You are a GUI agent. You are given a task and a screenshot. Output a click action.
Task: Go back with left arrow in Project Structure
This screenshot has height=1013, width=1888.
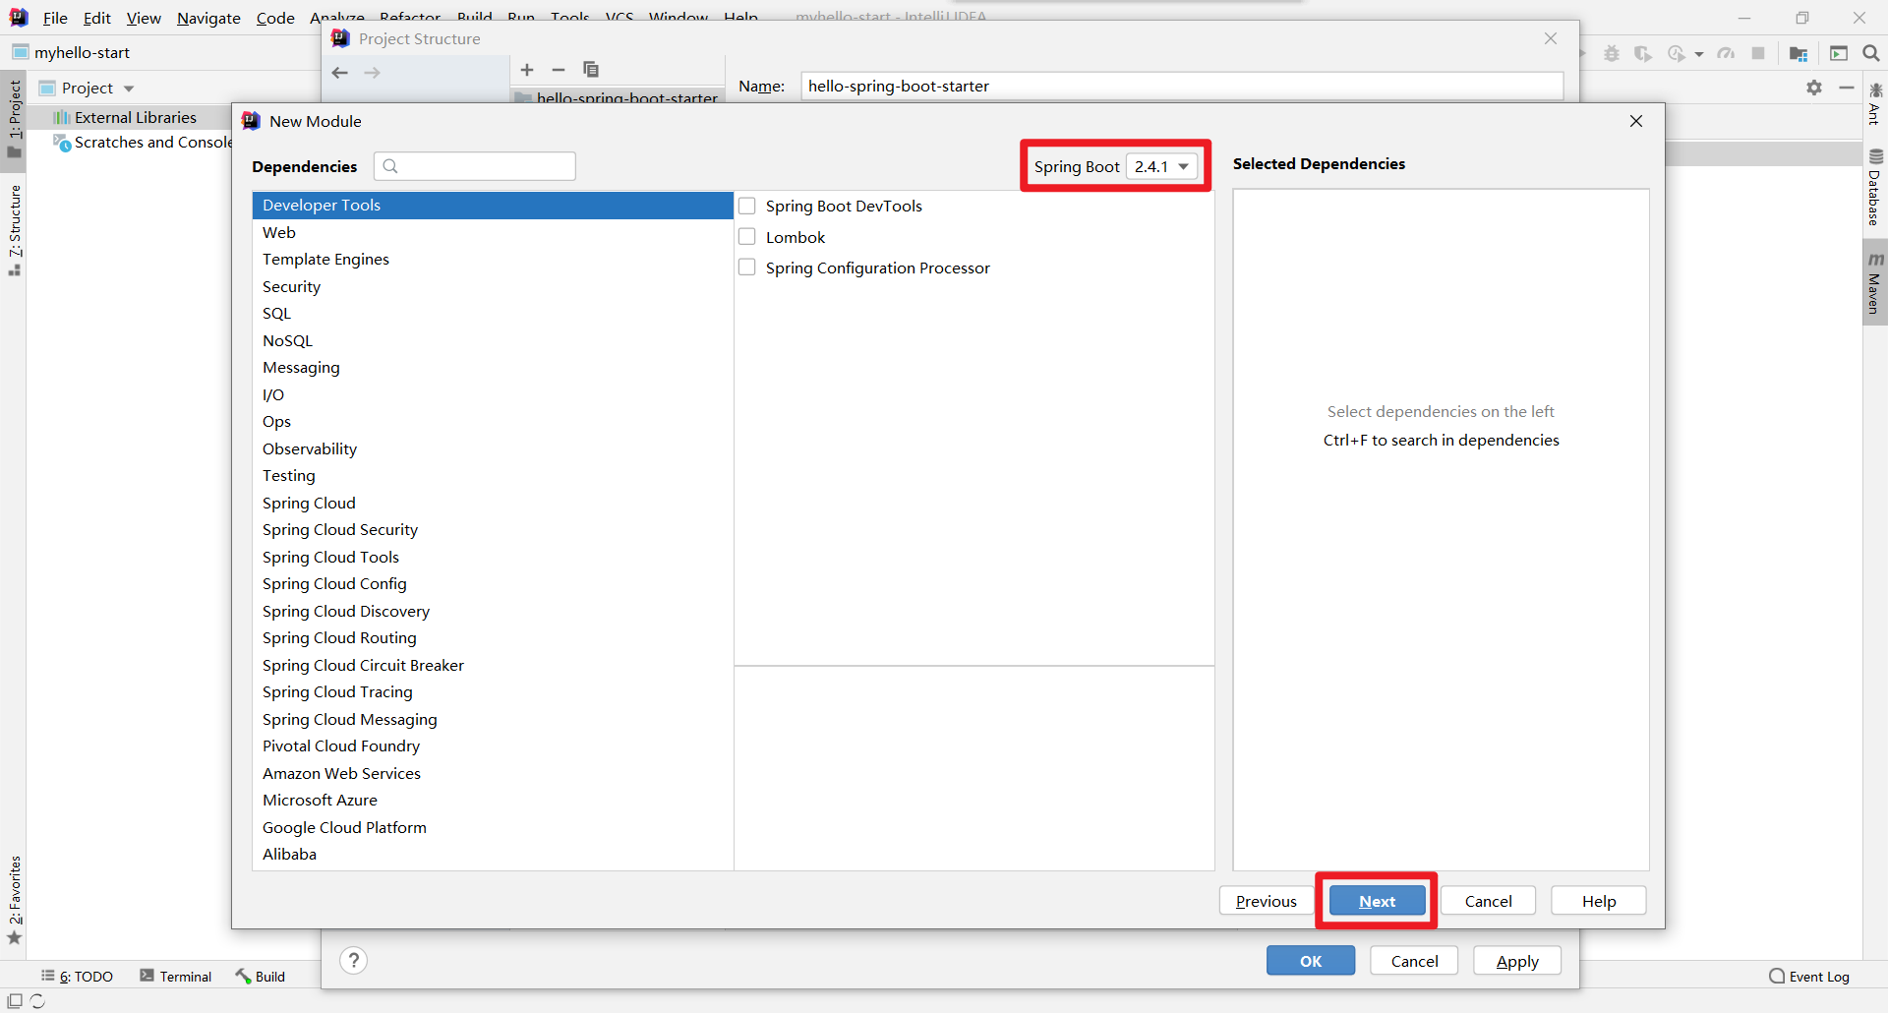[x=340, y=73]
